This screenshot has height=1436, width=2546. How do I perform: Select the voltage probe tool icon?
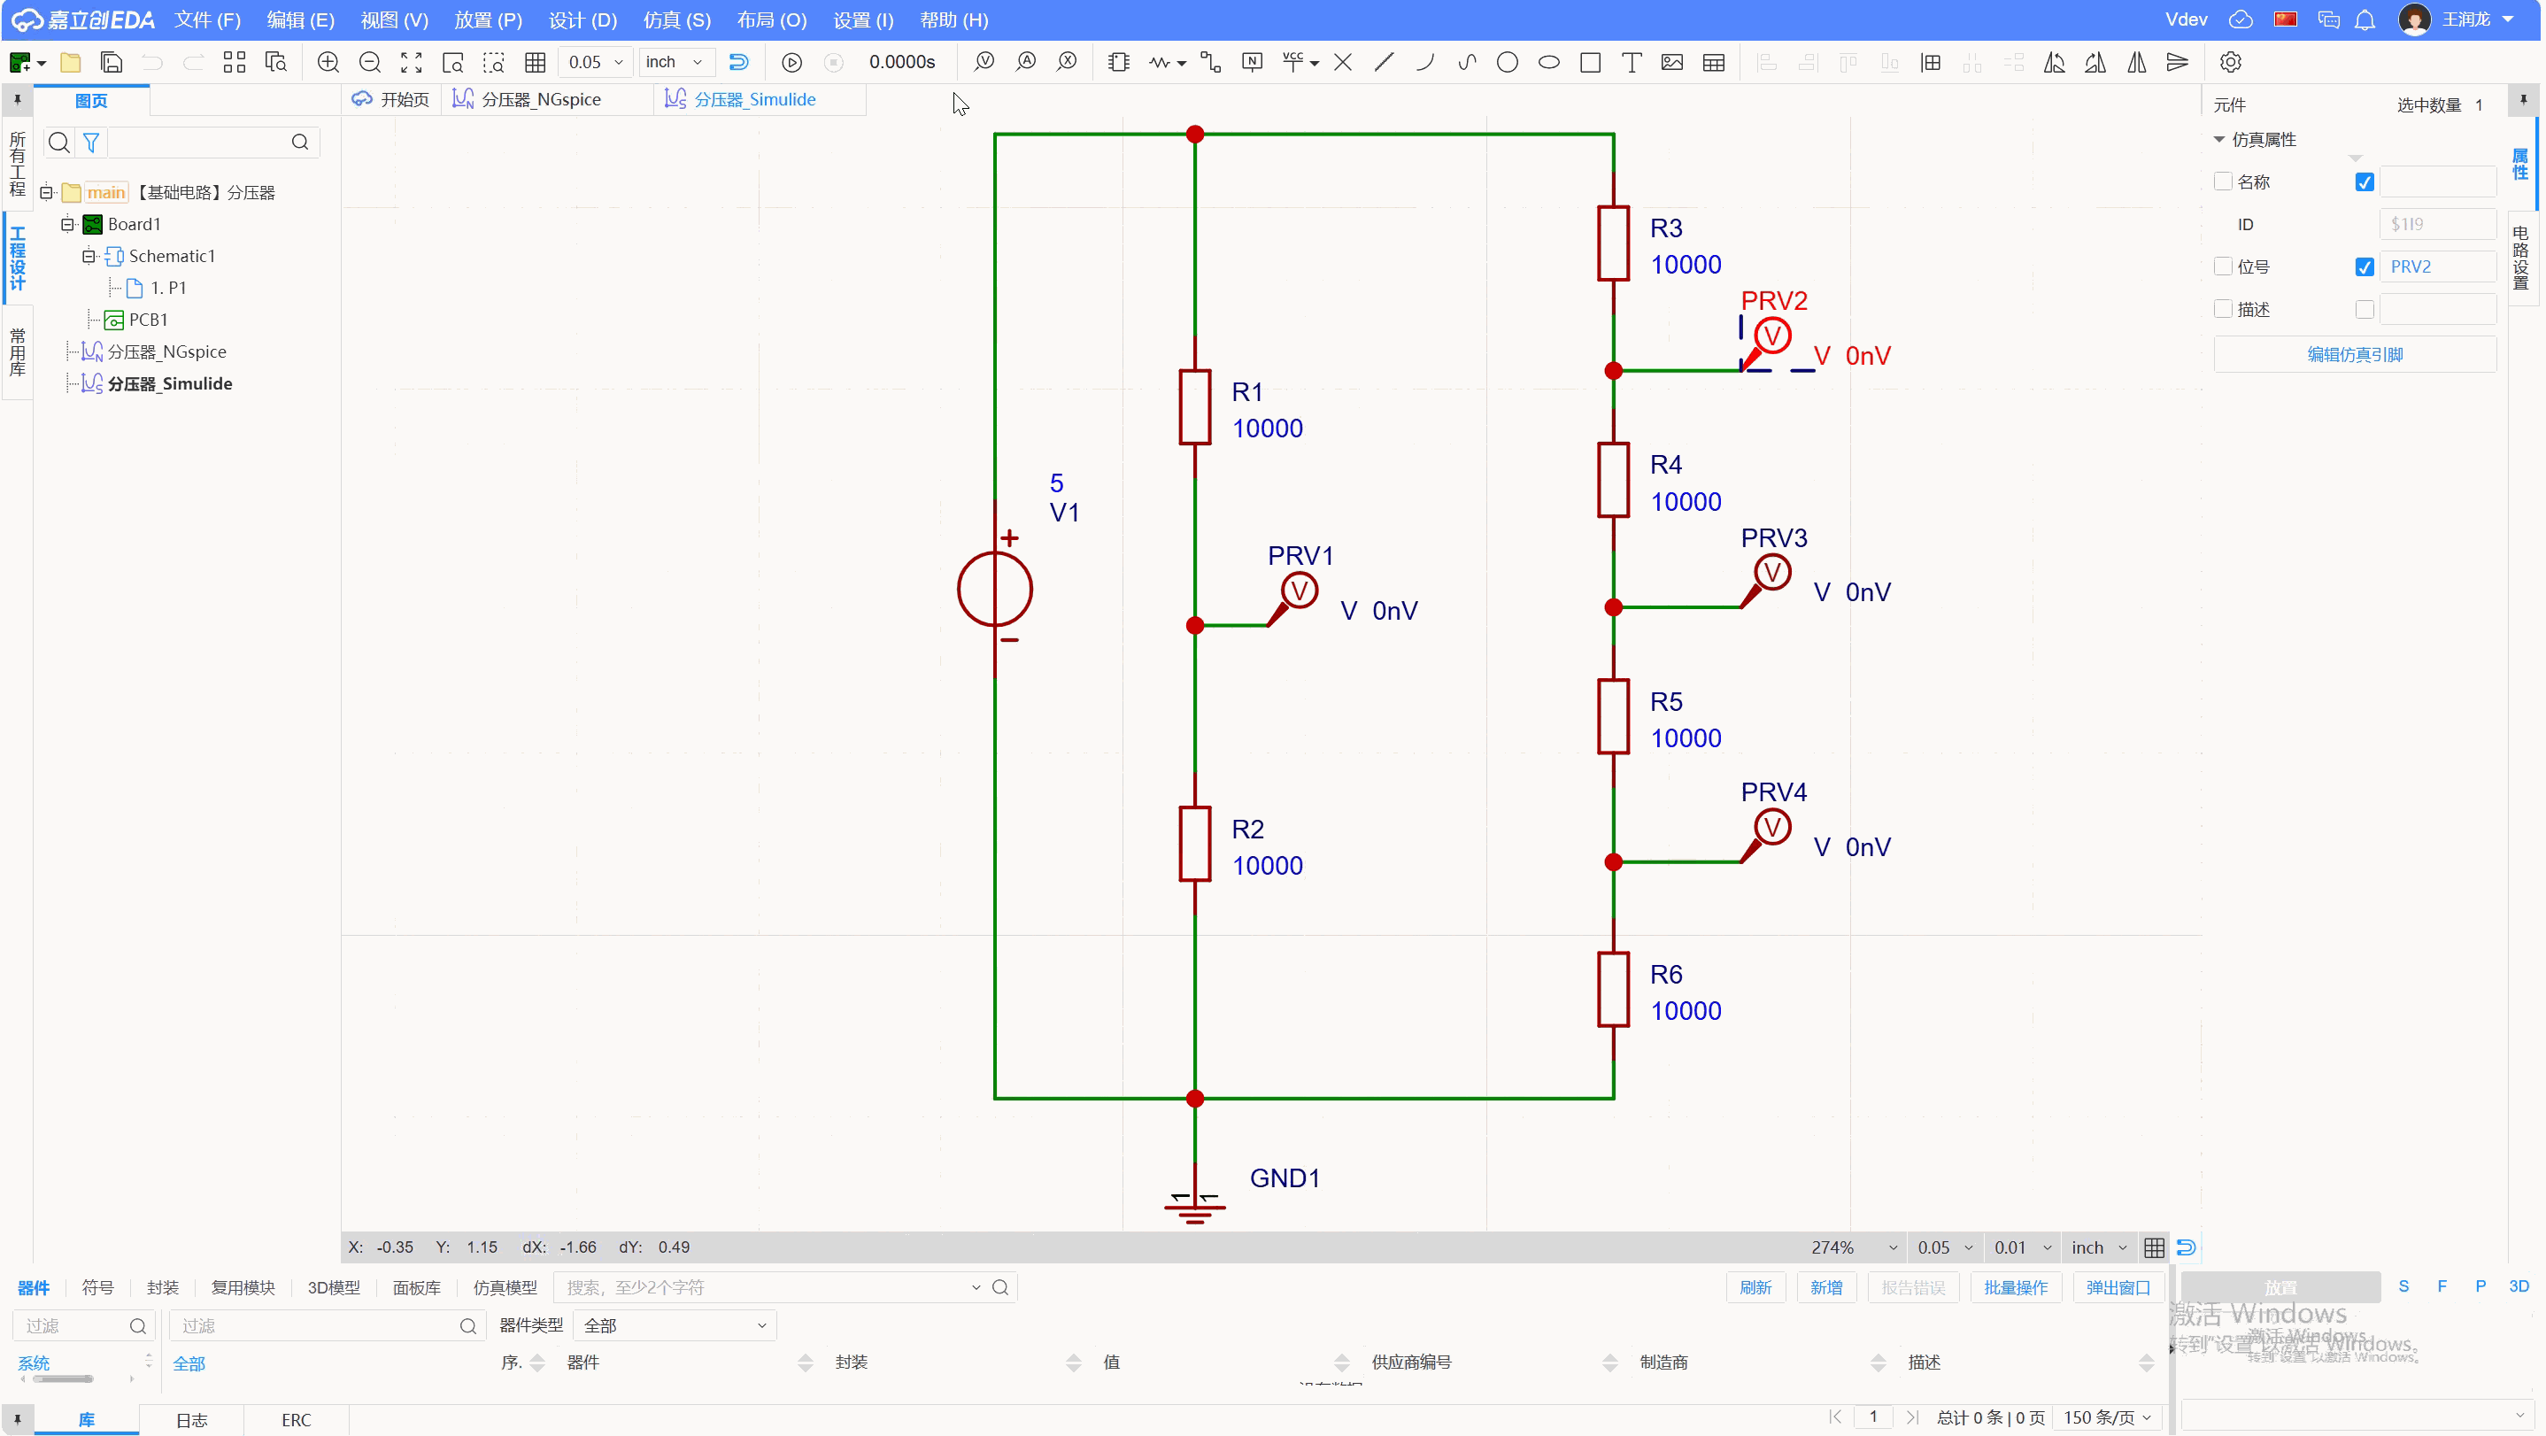click(984, 62)
